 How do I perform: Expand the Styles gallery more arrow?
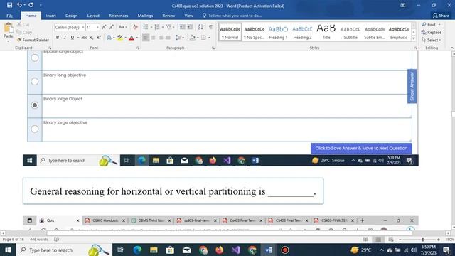[x=414, y=38]
